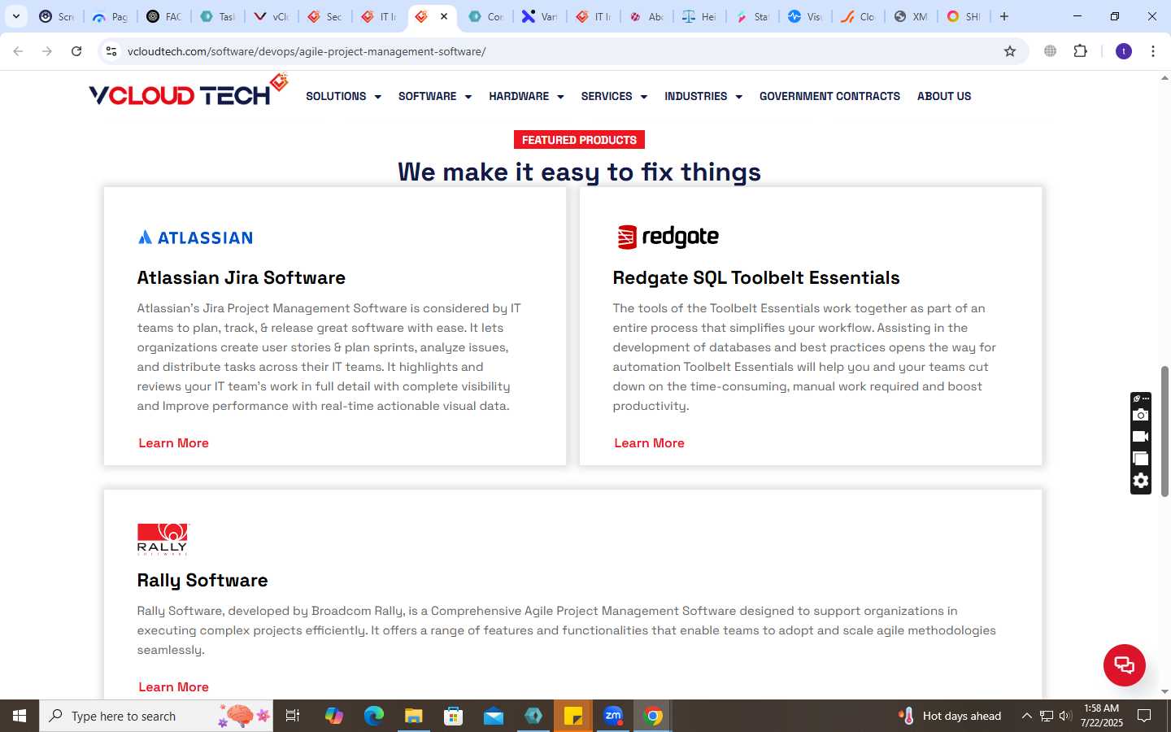Viewport: 1171px width, 732px height.
Task: Switch to the XM browser tab
Action: [x=911, y=16]
